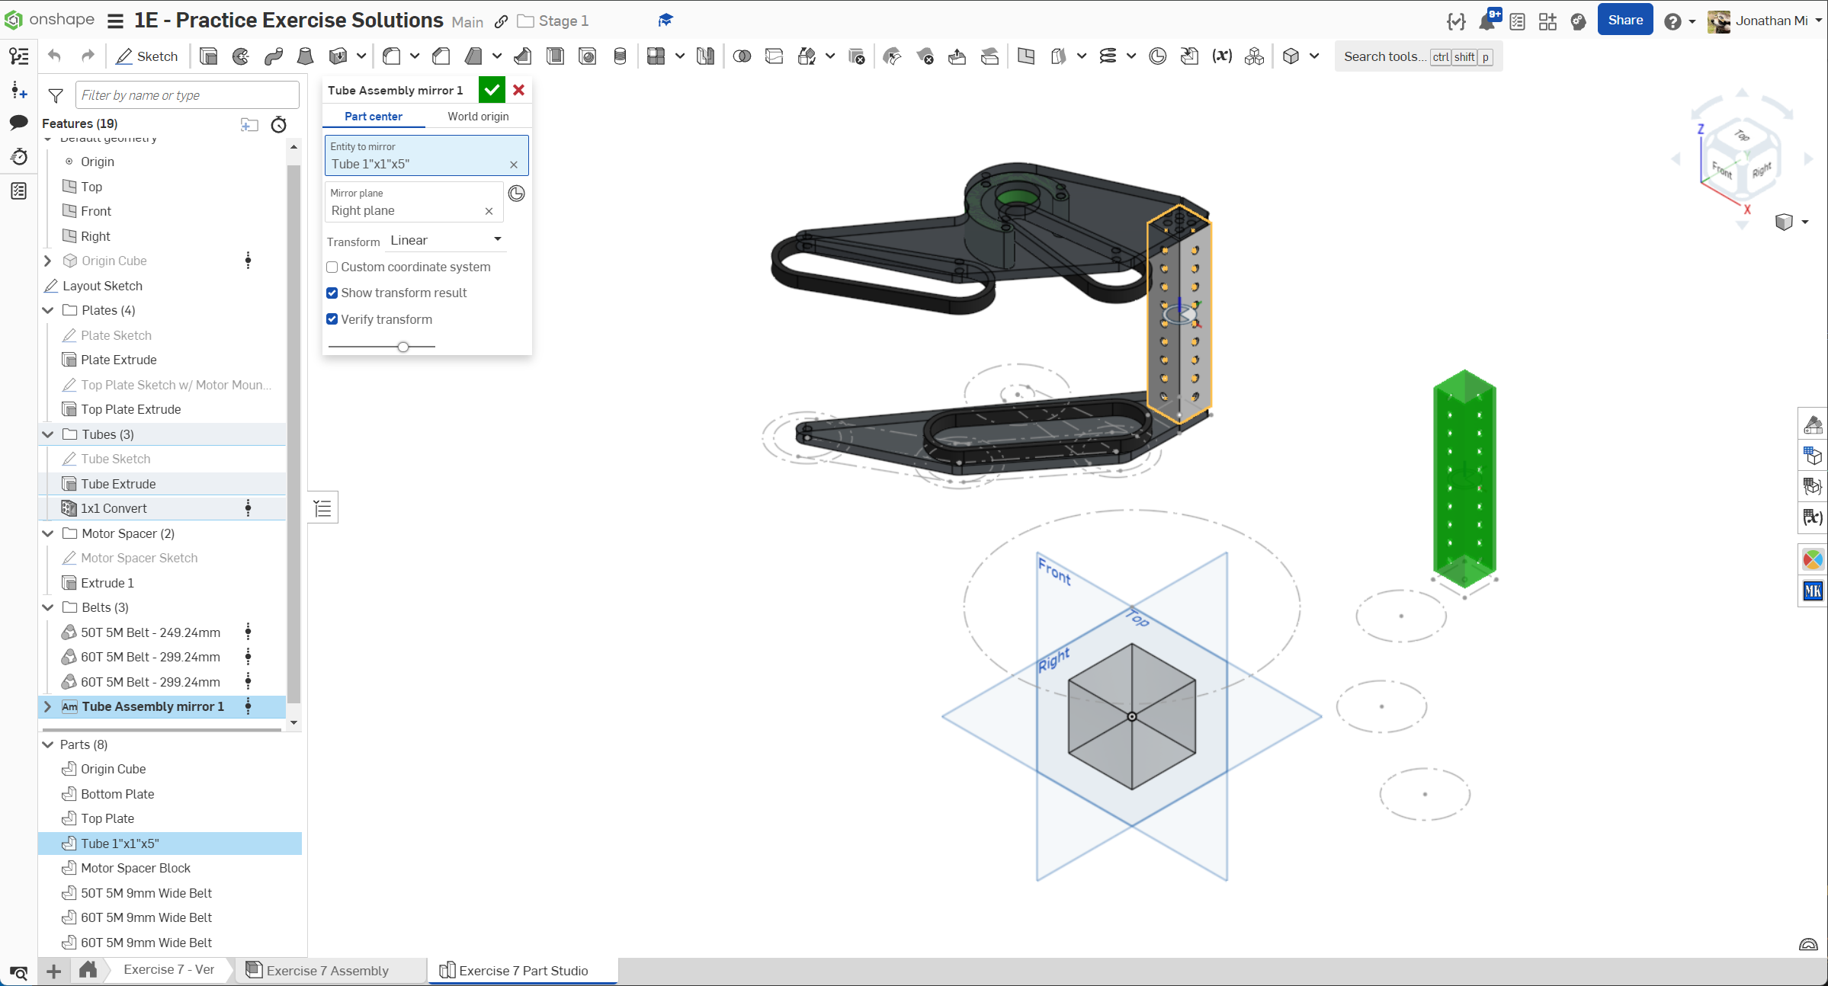
Task: Open the rollback timer icon in Features
Action: coord(279,124)
